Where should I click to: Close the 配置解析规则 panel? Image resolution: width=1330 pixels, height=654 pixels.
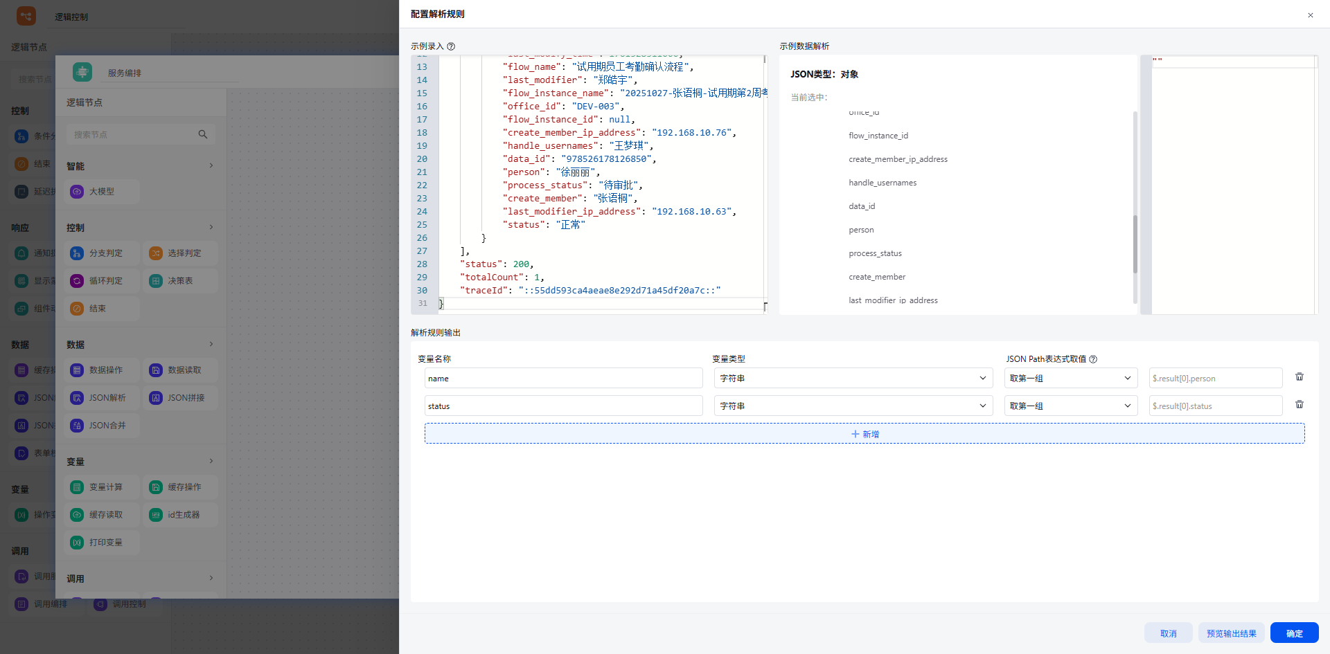[1310, 15]
